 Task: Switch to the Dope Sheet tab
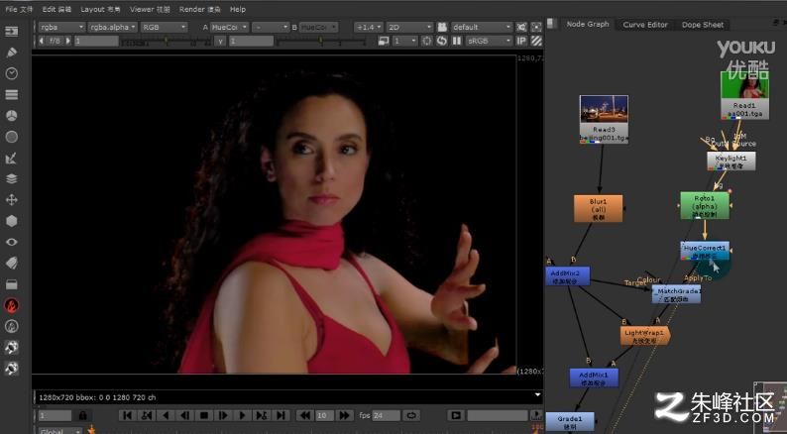click(702, 24)
